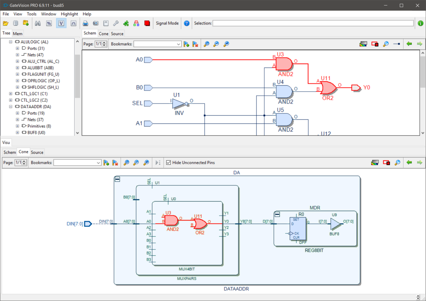Click green back arrow in Cone panel toolbar
This screenshot has width=426, height=301.
409,163
